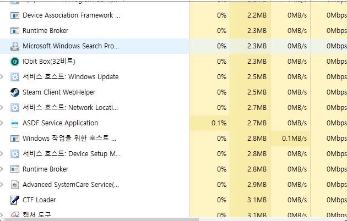The image size is (347, 221).
Task: Click the 3.1MB memory value for CTF Loader
Action: point(257,200)
